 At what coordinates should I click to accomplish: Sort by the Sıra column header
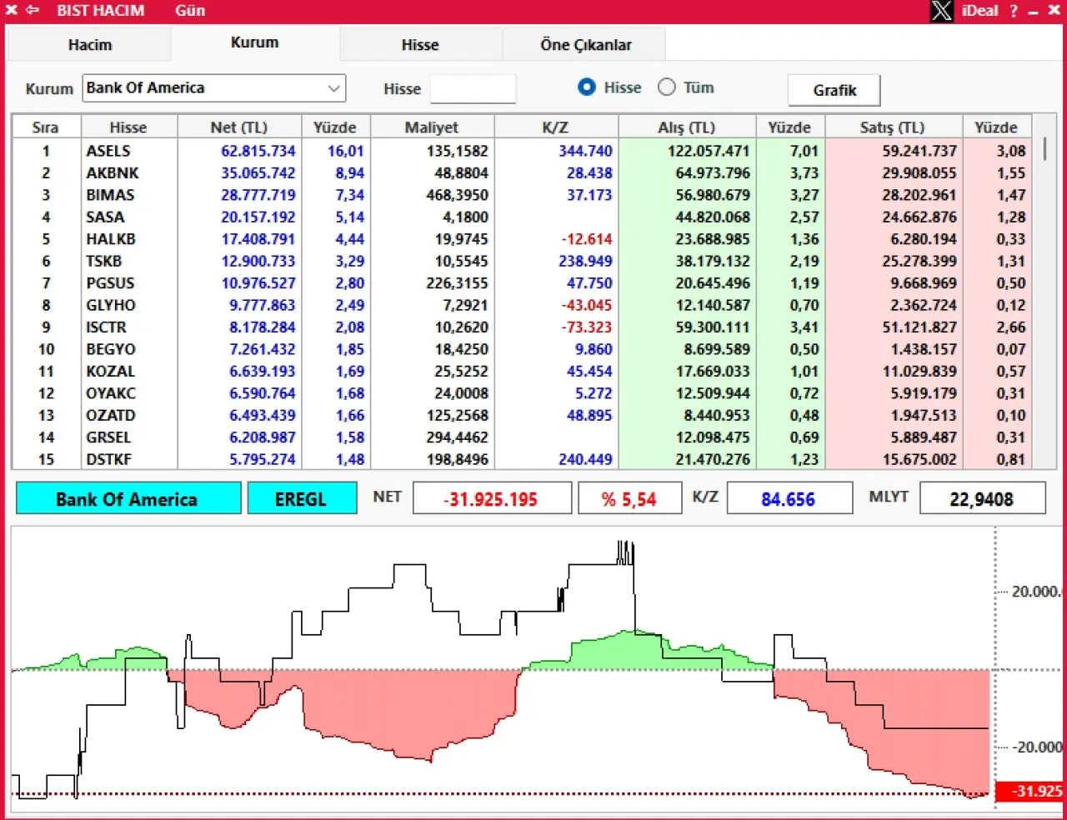46,127
